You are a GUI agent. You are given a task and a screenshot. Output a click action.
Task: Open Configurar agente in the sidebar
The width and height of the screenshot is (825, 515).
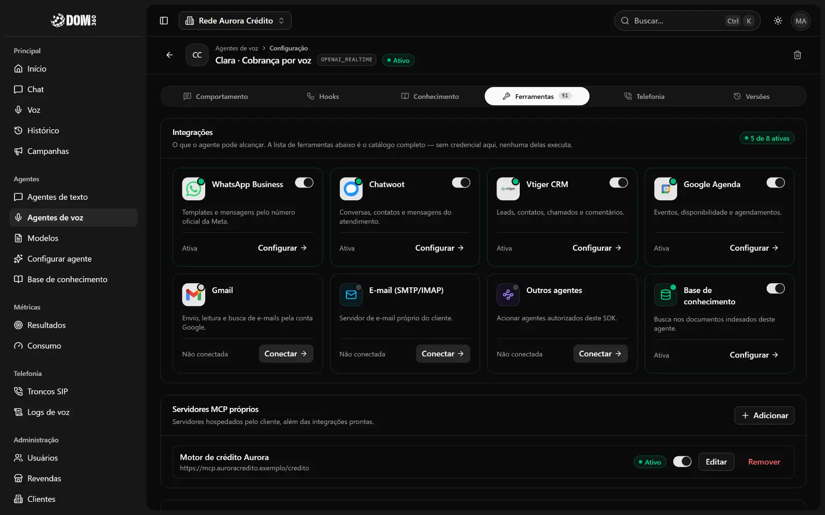click(73, 259)
